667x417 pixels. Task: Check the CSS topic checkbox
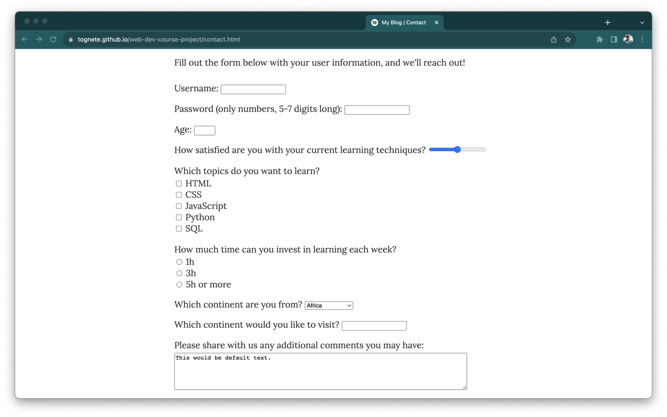[179, 195]
